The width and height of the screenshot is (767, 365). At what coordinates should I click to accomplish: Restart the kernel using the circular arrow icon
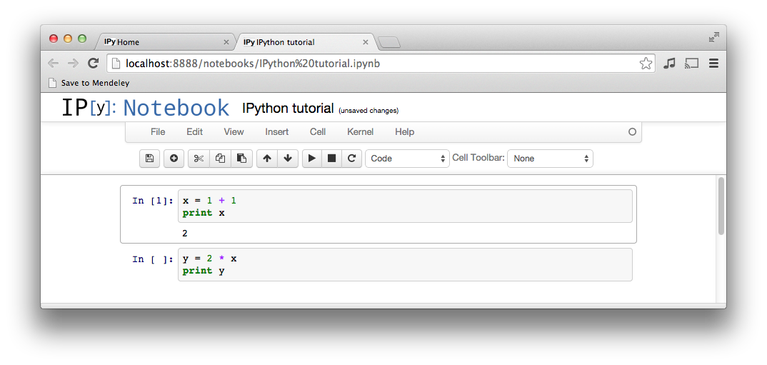351,159
